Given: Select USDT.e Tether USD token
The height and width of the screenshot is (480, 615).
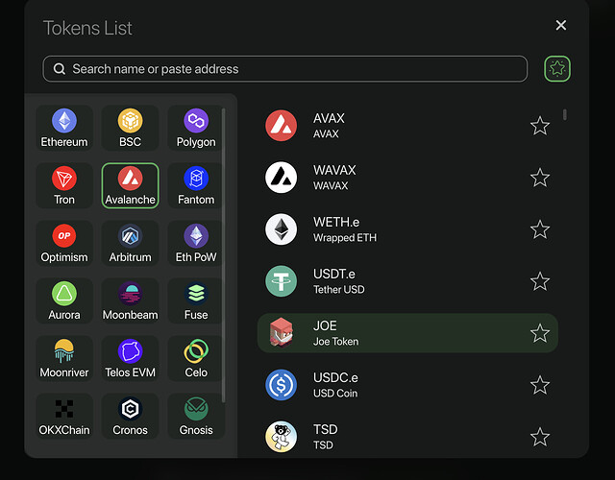Looking at the screenshot, I should coord(407,281).
